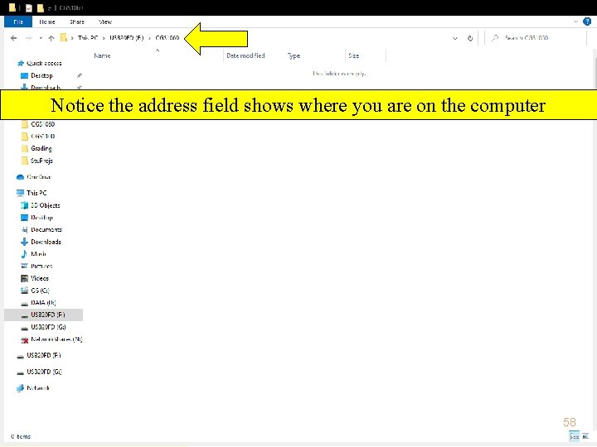Image resolution: width=597 pixels, height=447 pixels.
Task: Open Documents under This PC
Action: (46, 229)
